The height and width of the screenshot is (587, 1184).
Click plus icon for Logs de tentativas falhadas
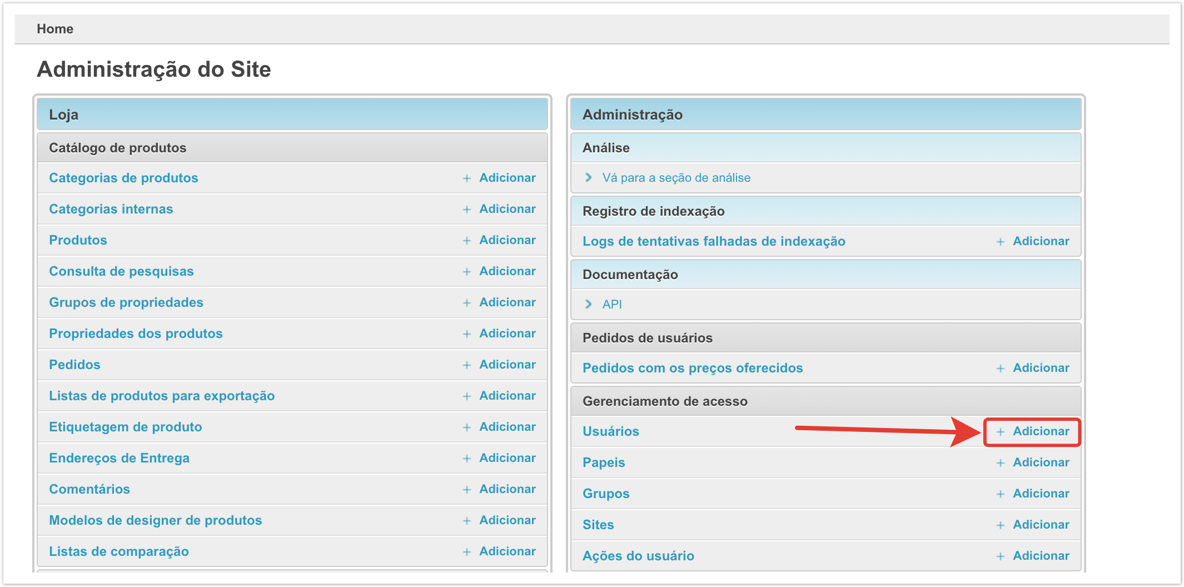(x=1000, y=242)
